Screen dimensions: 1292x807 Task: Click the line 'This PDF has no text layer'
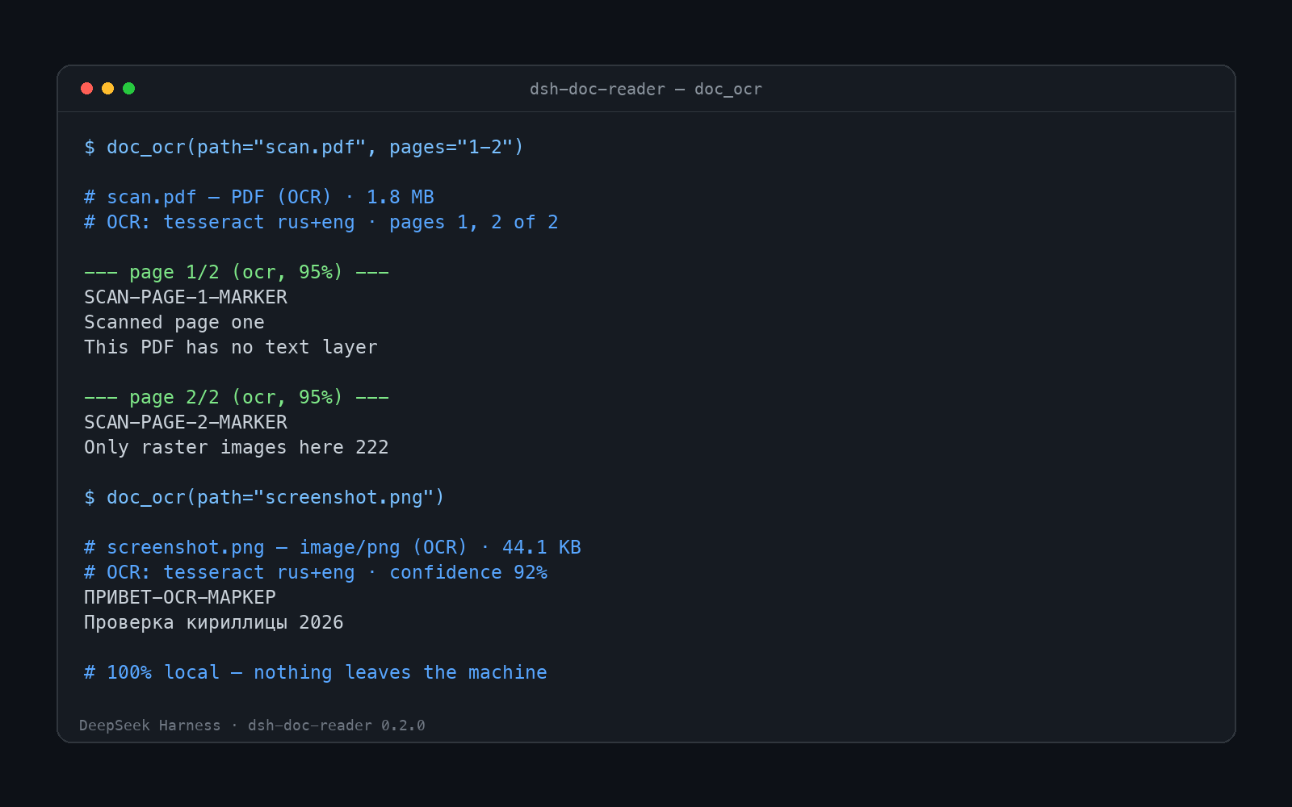point(231,347)
